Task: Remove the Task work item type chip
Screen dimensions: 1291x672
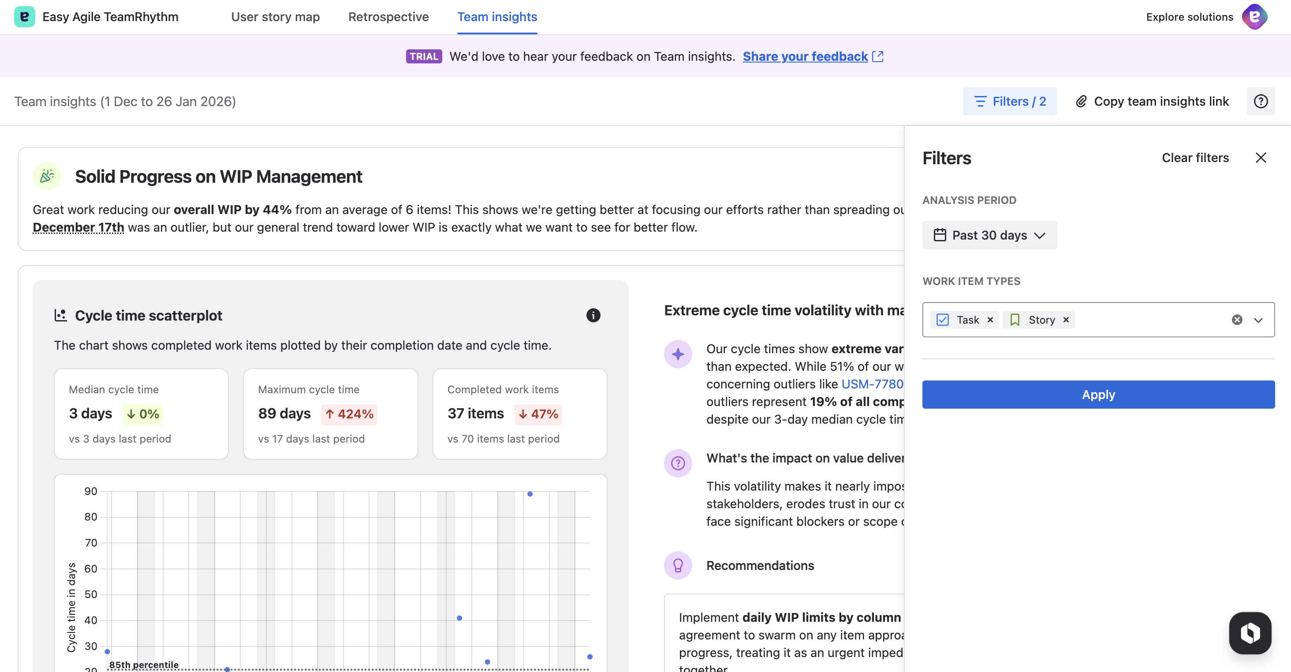Action: [x=990, y=320]
